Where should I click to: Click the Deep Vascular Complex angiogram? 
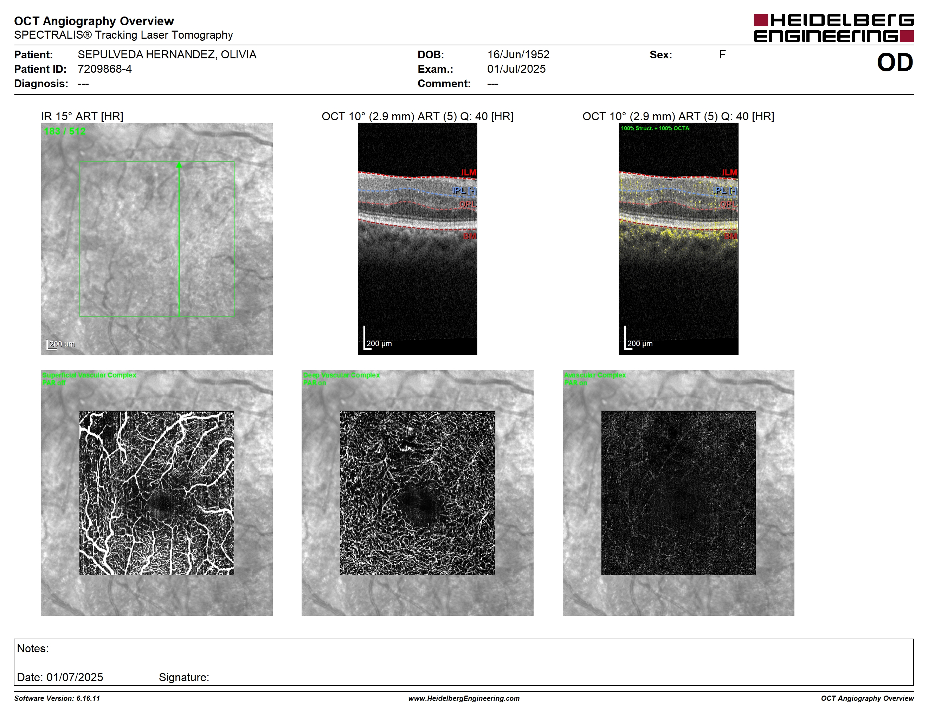tap(417, 493)
